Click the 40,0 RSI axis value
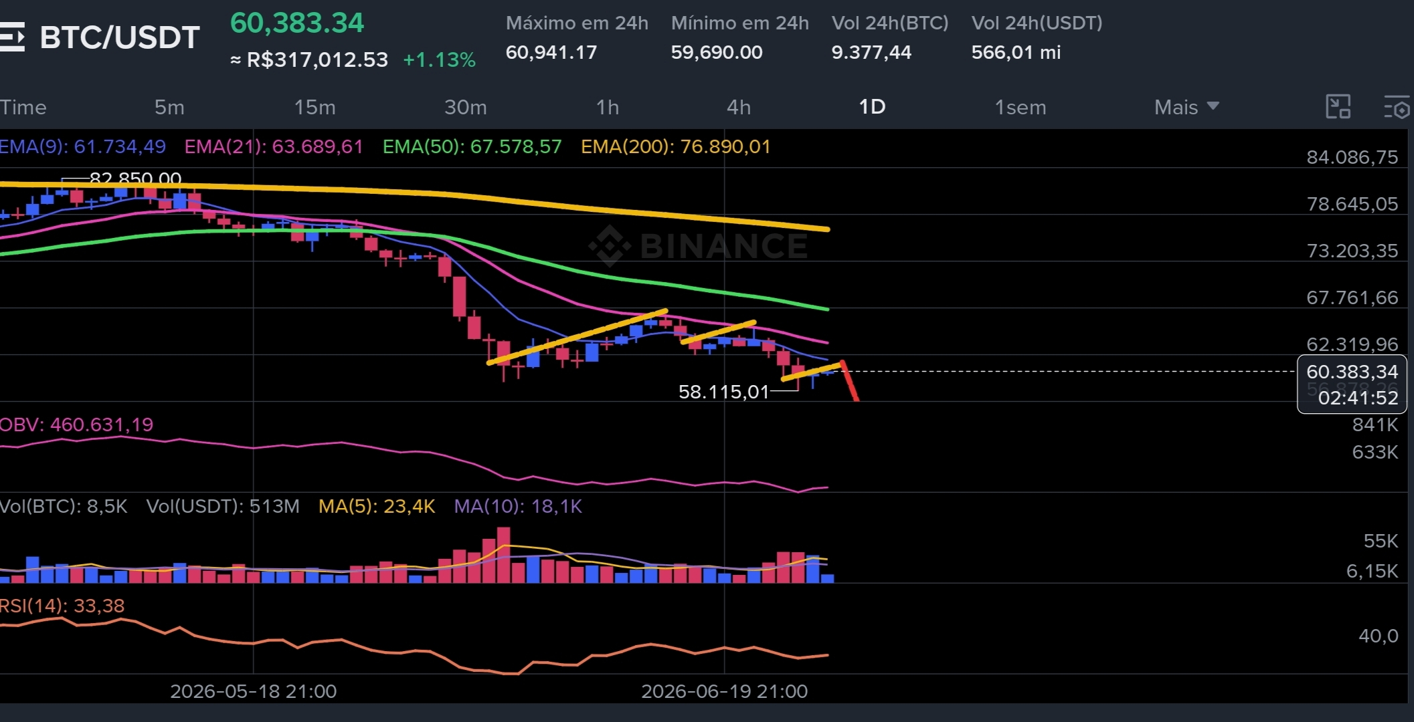This screenshot has width=1414, height=722. (x=1378, y=636)
